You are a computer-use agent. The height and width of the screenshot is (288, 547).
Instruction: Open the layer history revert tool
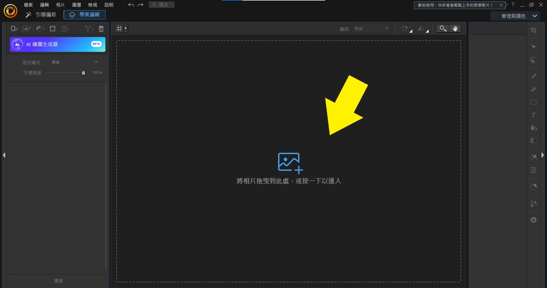coord(534,204)
